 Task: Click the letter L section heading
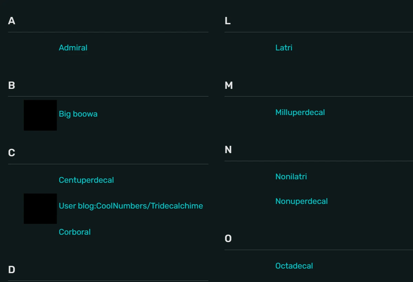(x=227, y=21)
